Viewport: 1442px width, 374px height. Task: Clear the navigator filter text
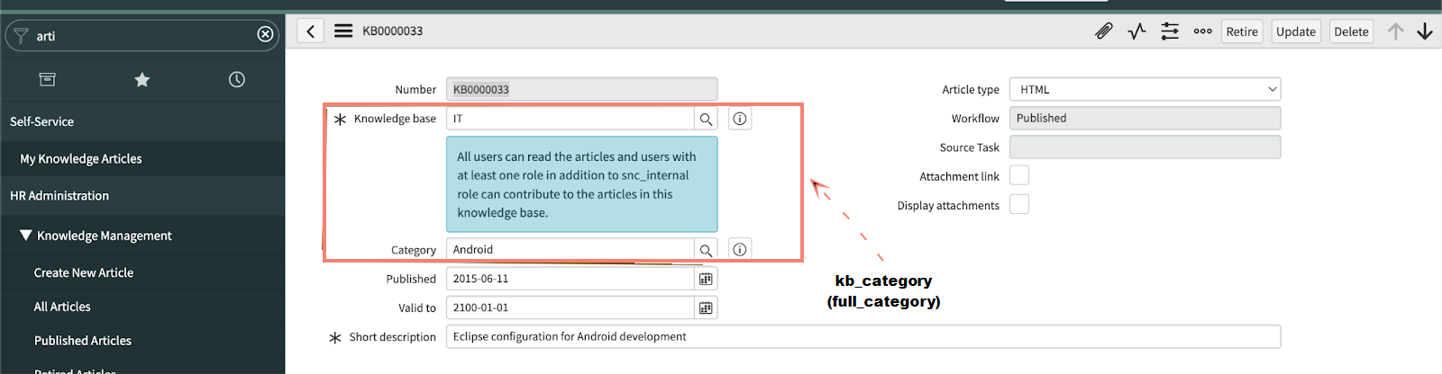(x=265, y=34)
